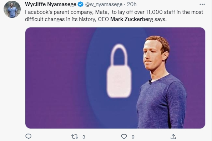Visit the Wycliffe Nyamasege display name link

(x=51, y=4)
